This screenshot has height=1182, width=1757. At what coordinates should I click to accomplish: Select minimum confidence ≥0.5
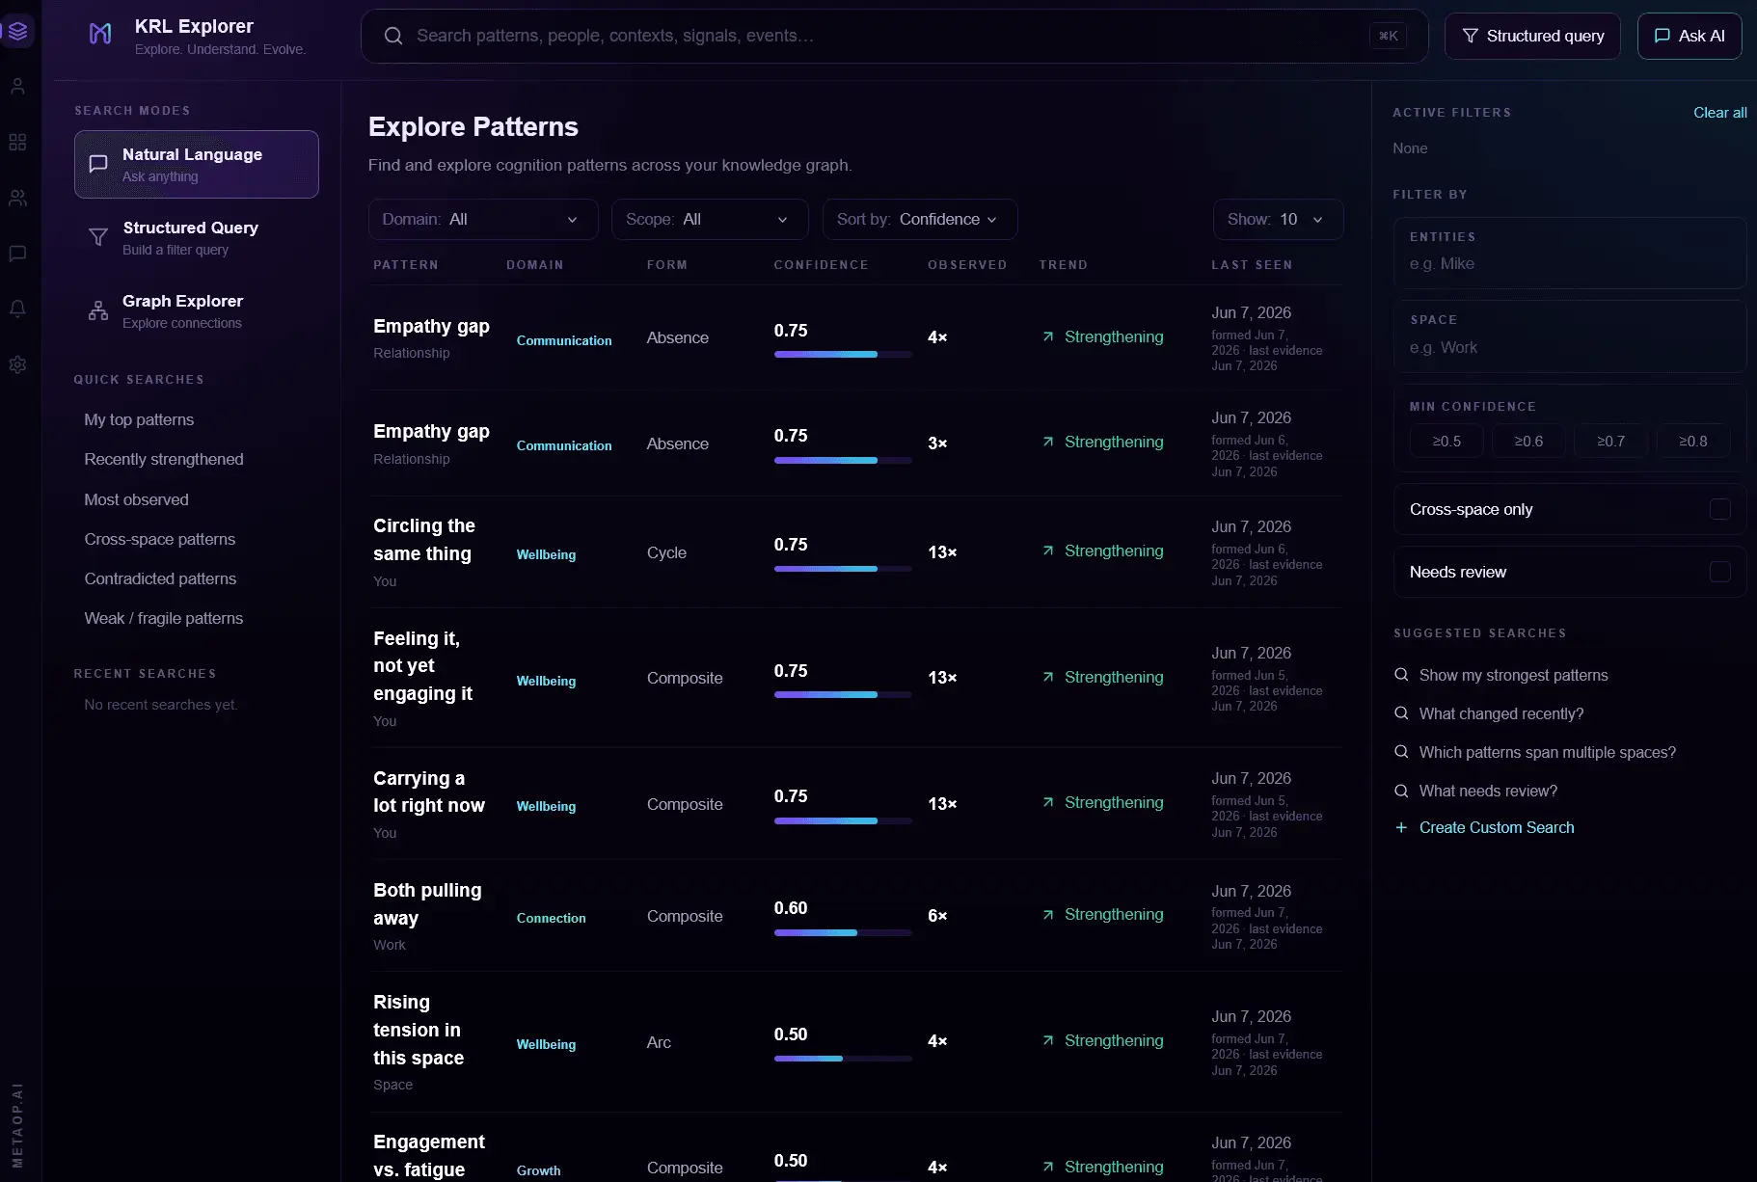coord(1446,441)
